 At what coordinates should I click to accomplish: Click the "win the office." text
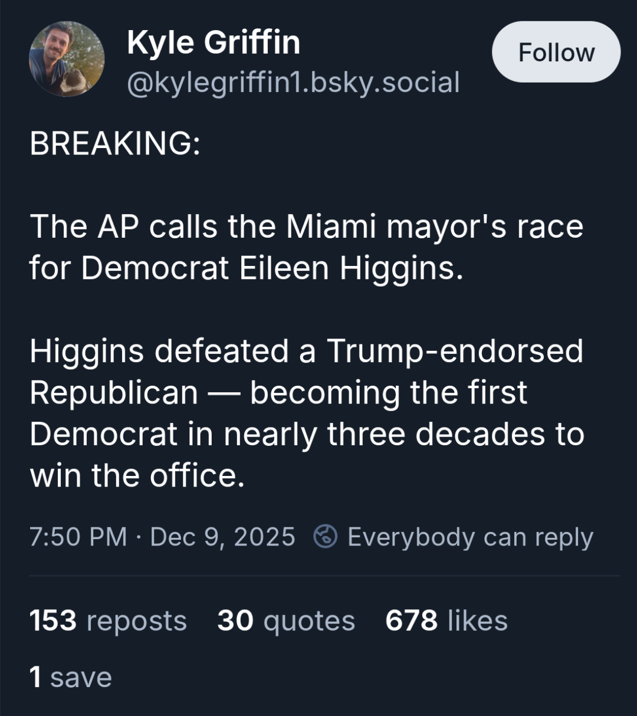click(x=137, y=475)
